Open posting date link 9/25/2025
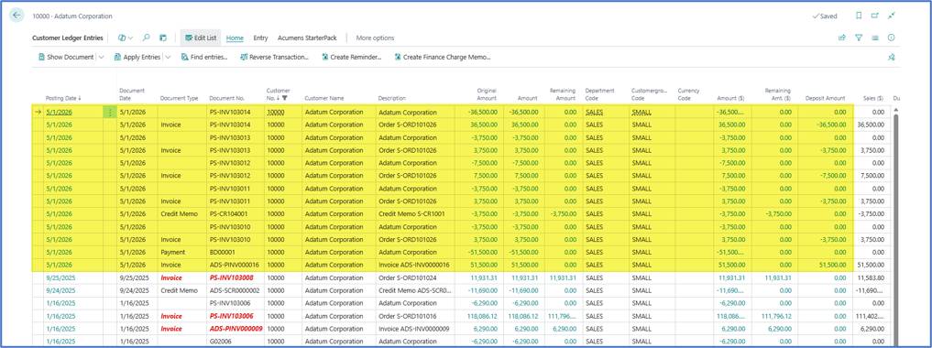The image size is (932, 348). coord(60,277)
